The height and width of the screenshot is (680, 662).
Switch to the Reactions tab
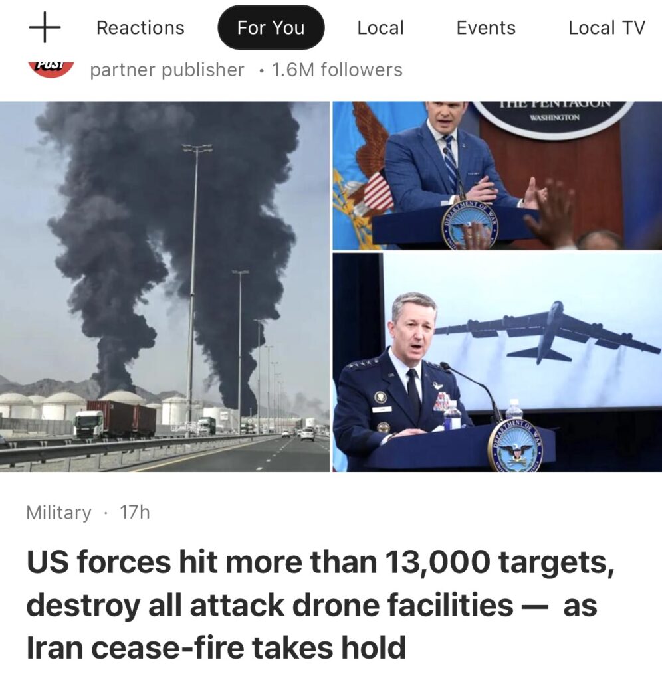tap(140, 28)
